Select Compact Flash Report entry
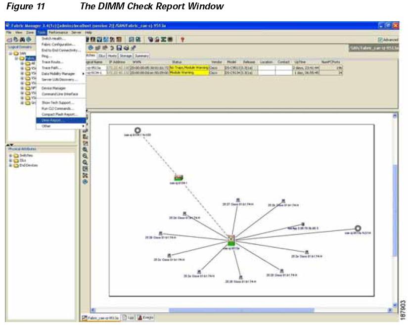The height and width of the screenshot is (326, 411). [x=61, y=114]
